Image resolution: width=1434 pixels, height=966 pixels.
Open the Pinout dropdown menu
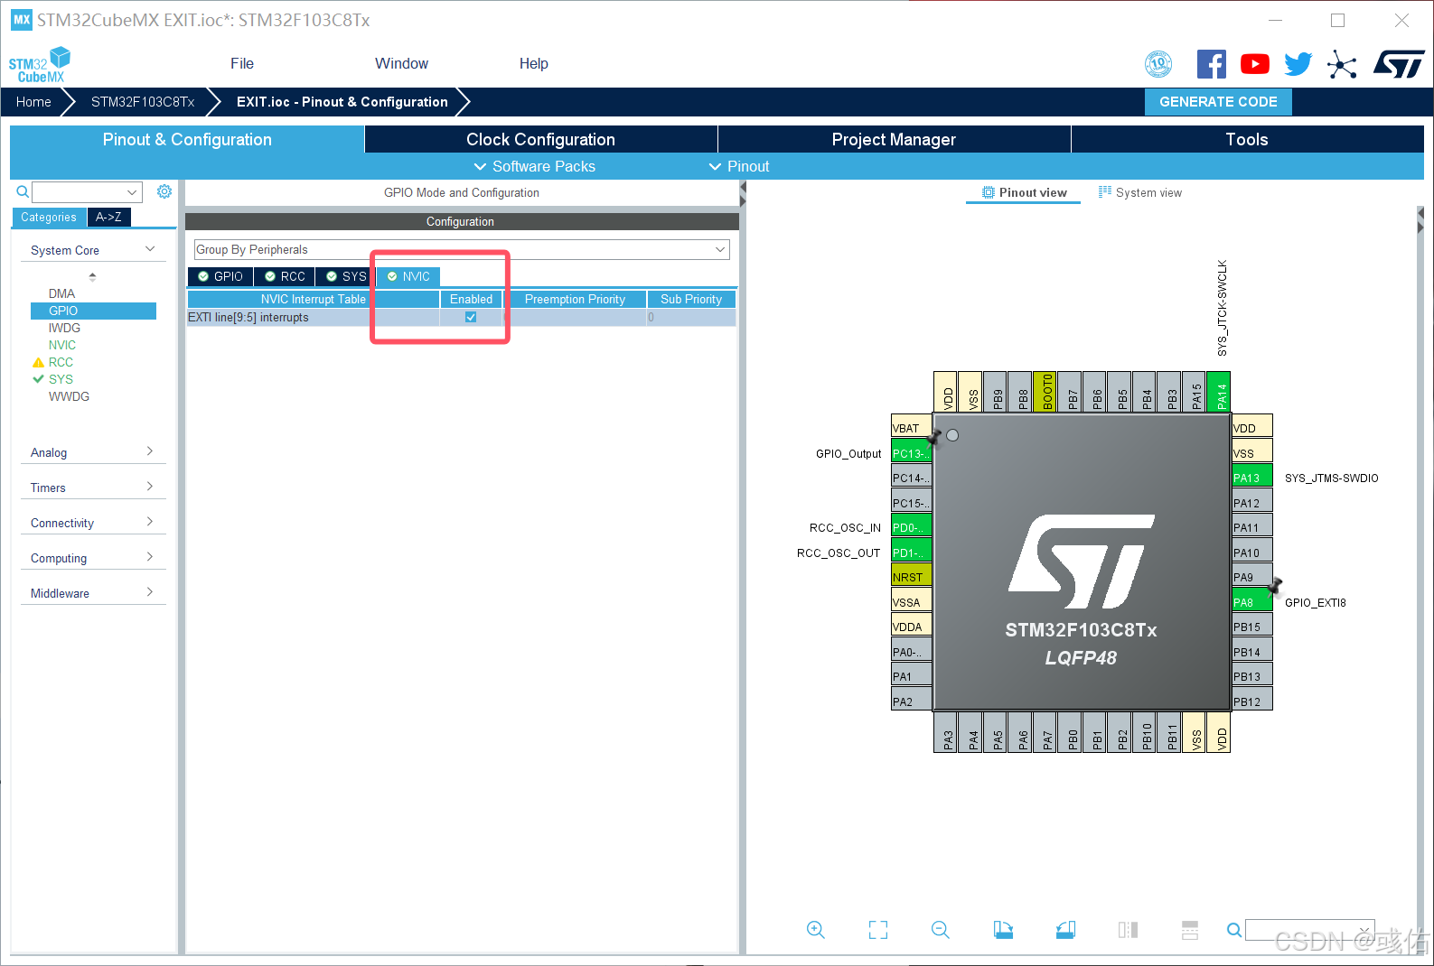[x=739, y=166]
